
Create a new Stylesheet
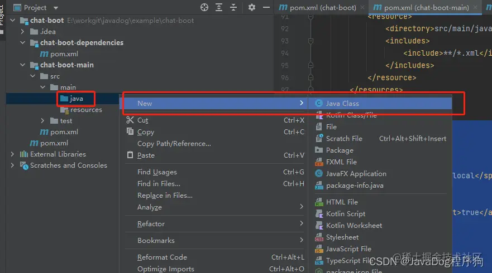380,237
